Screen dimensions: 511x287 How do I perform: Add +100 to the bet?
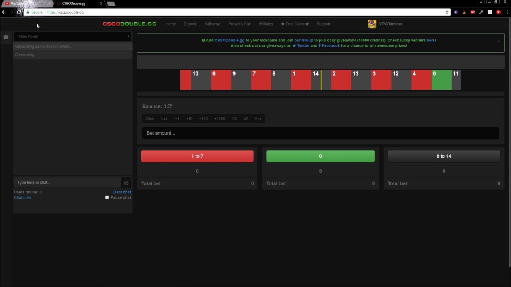(x=203, y=118)
